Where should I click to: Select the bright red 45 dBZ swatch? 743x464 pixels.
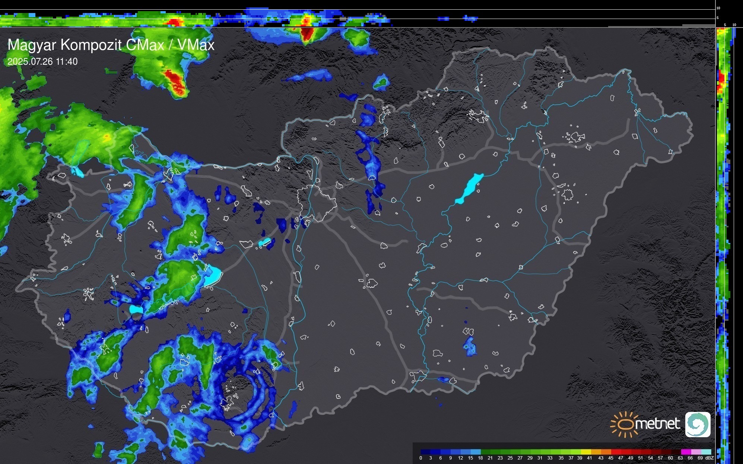click(616, 452)
